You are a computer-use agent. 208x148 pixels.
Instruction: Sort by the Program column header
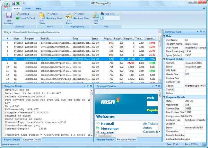[32, 38]
